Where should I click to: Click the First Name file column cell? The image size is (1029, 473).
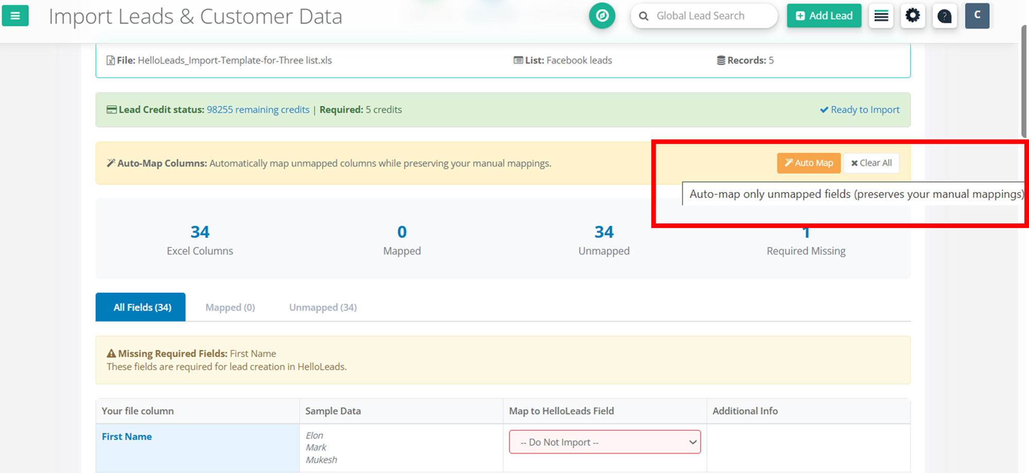pyautogui.click(x=127, y=437)
